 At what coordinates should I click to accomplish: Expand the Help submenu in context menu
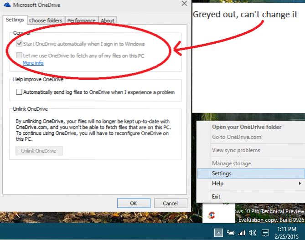[250, 183]
